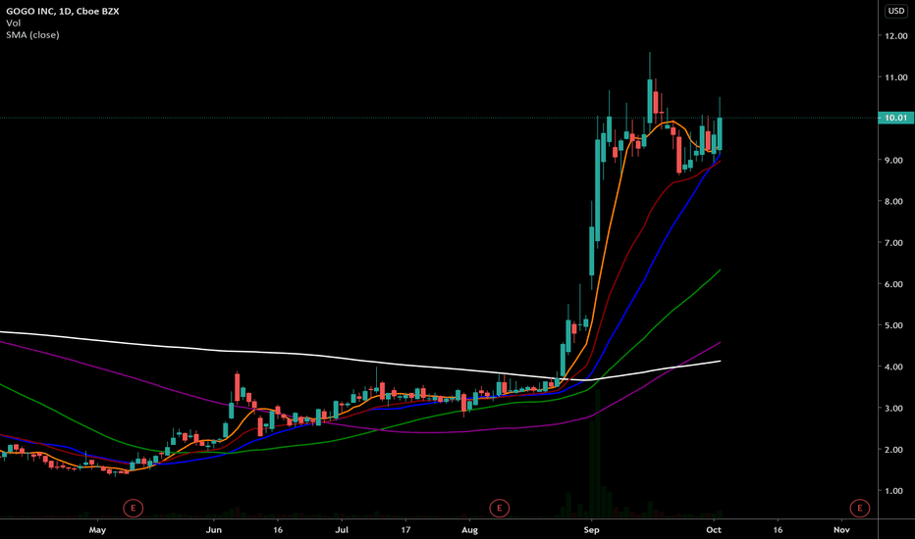Viewport: 915px width, 539px height.
Task: Click the earnings marker near November
Action: [x=860, y=508]
